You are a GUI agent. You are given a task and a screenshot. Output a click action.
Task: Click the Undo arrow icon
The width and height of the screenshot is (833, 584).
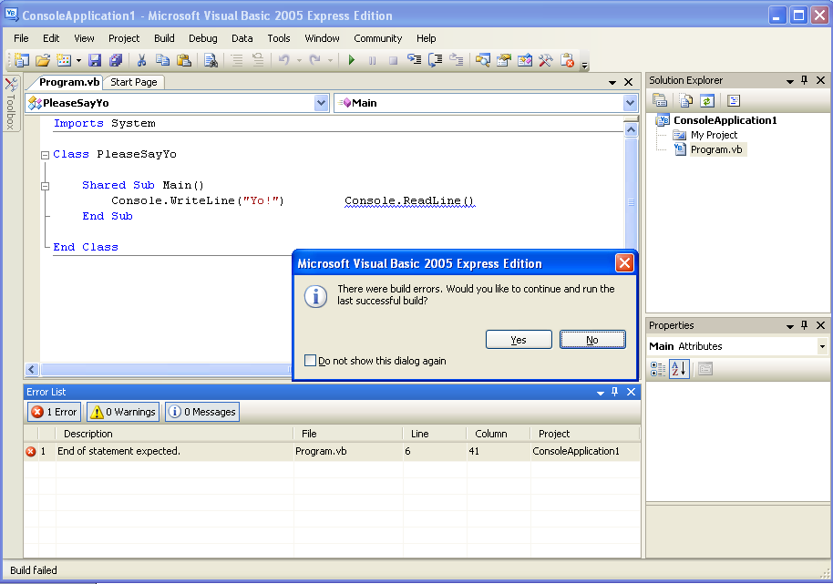click(x=284, y=60)
